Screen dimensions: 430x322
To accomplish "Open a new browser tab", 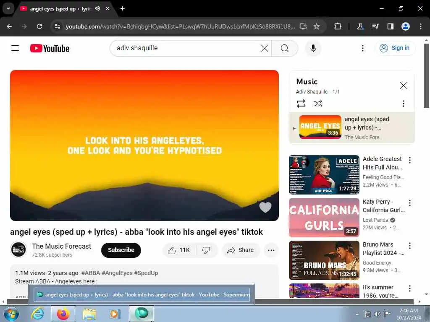I will (123, 9).
